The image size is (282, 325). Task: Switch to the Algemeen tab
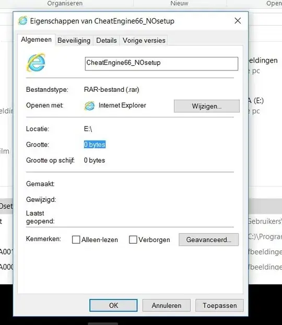[37, 40]
